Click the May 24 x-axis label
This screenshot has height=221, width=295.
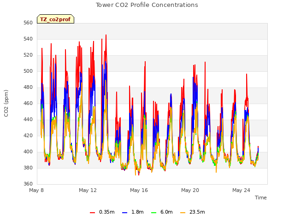pos(241,190)
